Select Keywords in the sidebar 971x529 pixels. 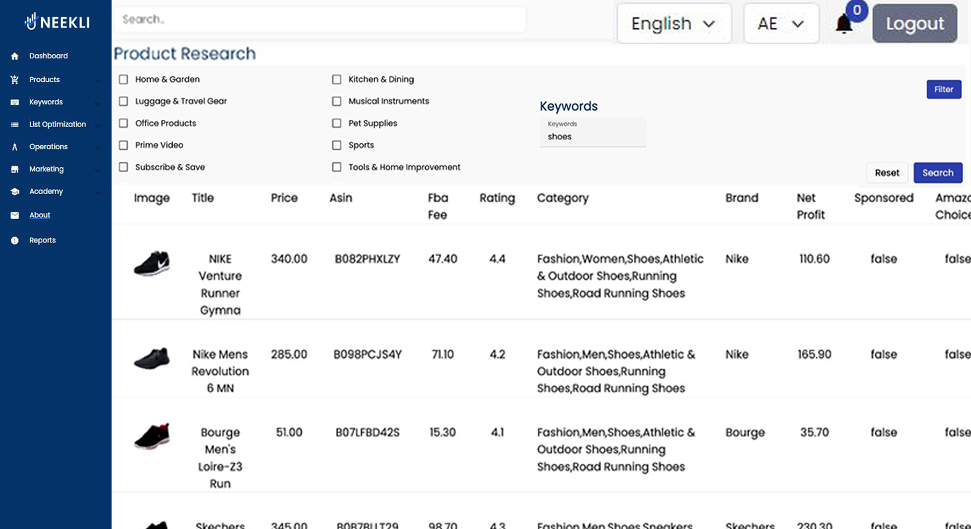[x=46, y=102]
